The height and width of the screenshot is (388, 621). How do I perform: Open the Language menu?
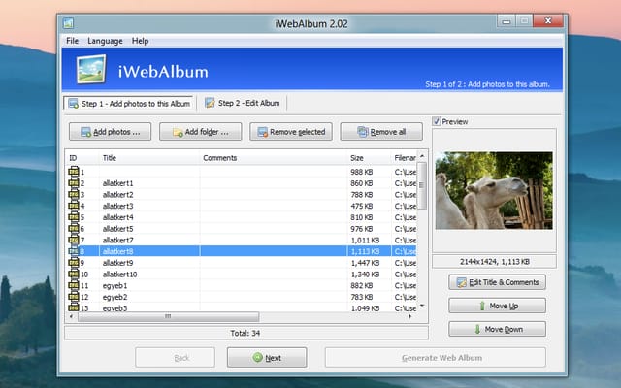(x=105, y=41)
